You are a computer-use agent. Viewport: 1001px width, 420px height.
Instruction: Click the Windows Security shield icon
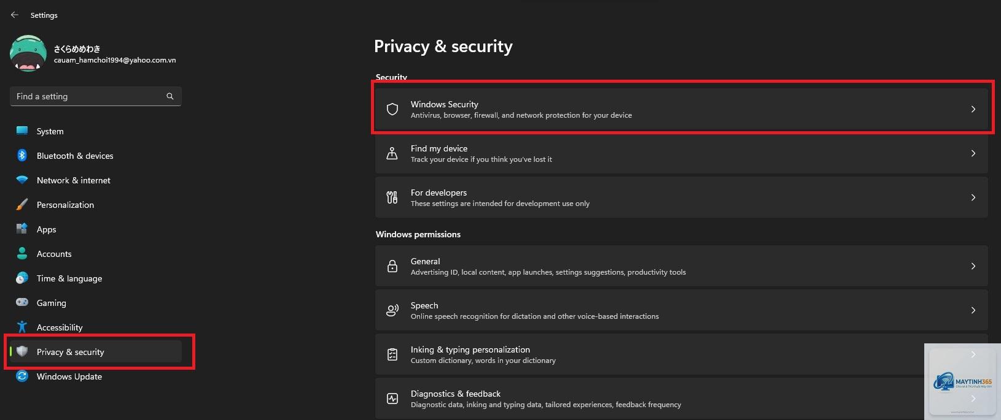coord(392,109)
